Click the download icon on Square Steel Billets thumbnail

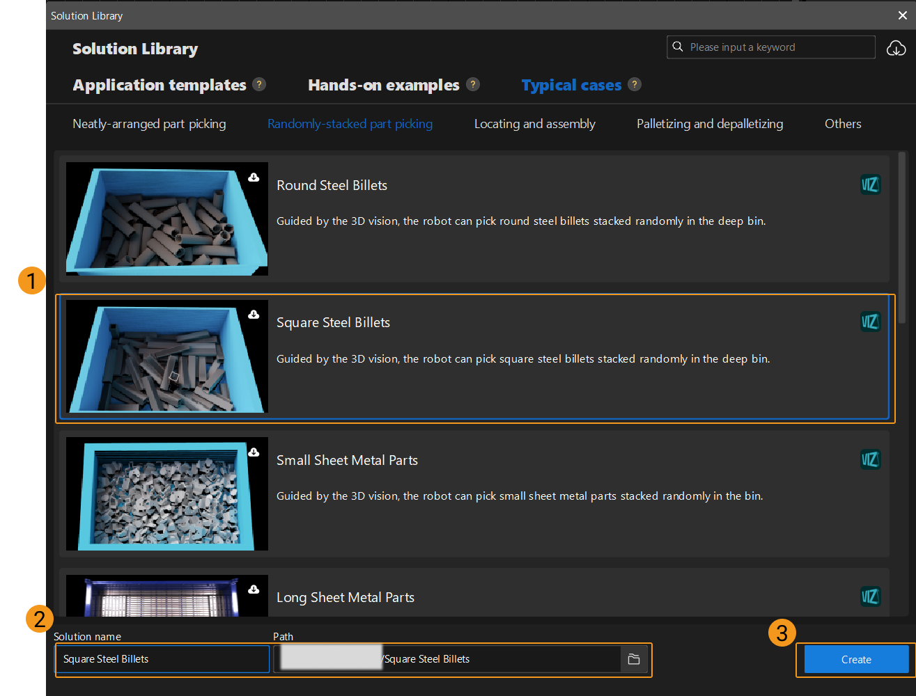coord(252,314)
